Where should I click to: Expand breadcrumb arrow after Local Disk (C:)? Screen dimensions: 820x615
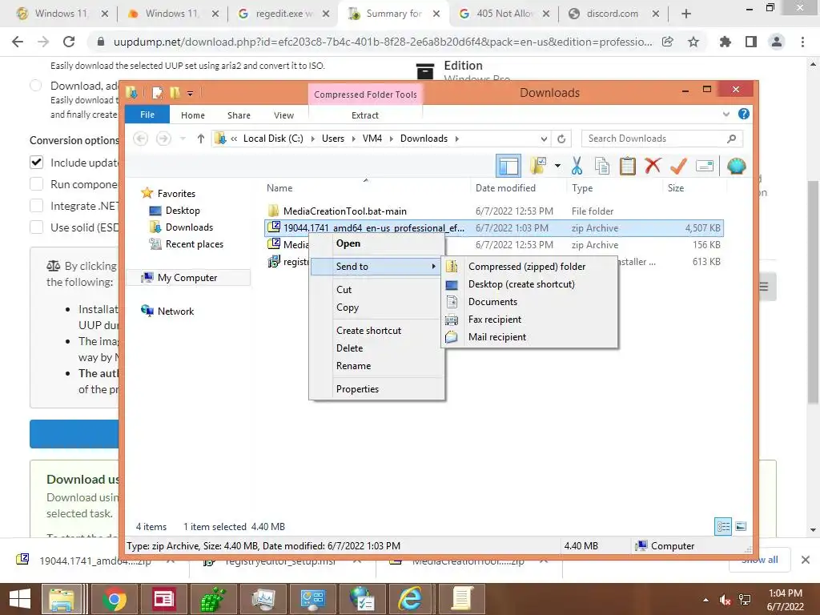(x=313, y=139)
